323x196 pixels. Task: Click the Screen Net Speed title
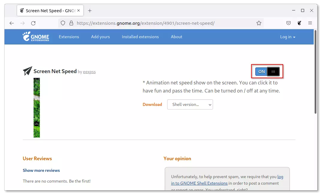(x=55, y=71)
